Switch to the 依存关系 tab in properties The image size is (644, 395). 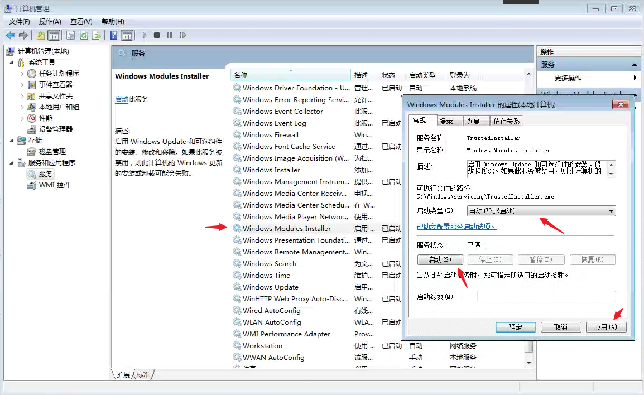pos(506,121)
